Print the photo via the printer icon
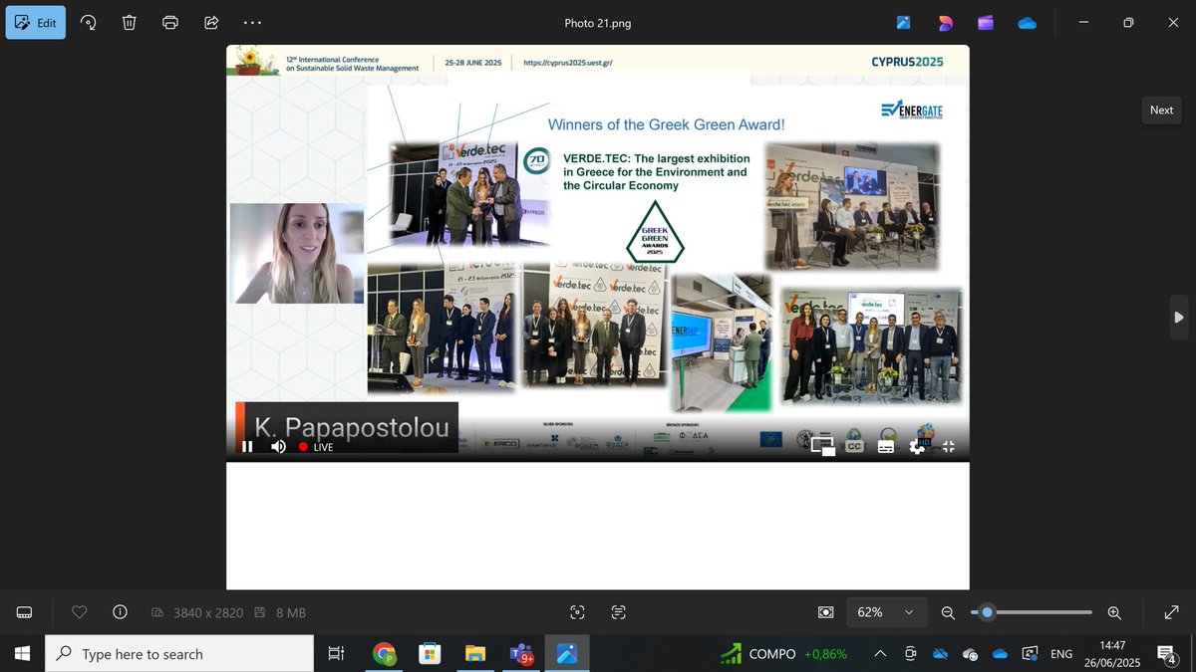Screen dimensions: 1196x672 click(170, 22)
